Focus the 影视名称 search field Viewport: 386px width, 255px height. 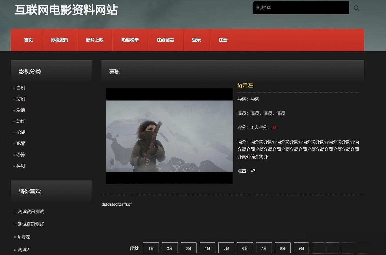coord(301,8)
